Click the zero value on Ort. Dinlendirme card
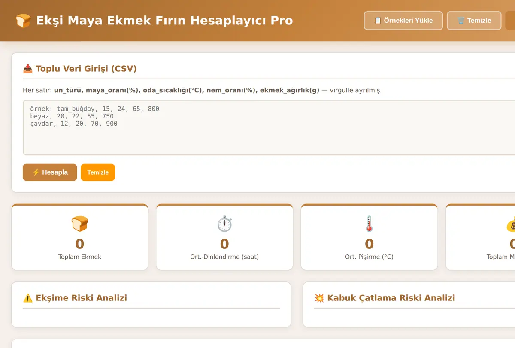The width and height of the screenshot is (515, 348). point(224,244)
